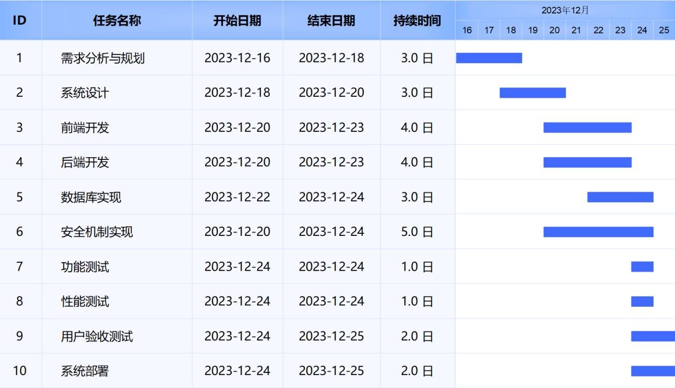Select the 5.0 日 duration cell
This screenshot has height=388, width=675.
click(x=417, y=232)
